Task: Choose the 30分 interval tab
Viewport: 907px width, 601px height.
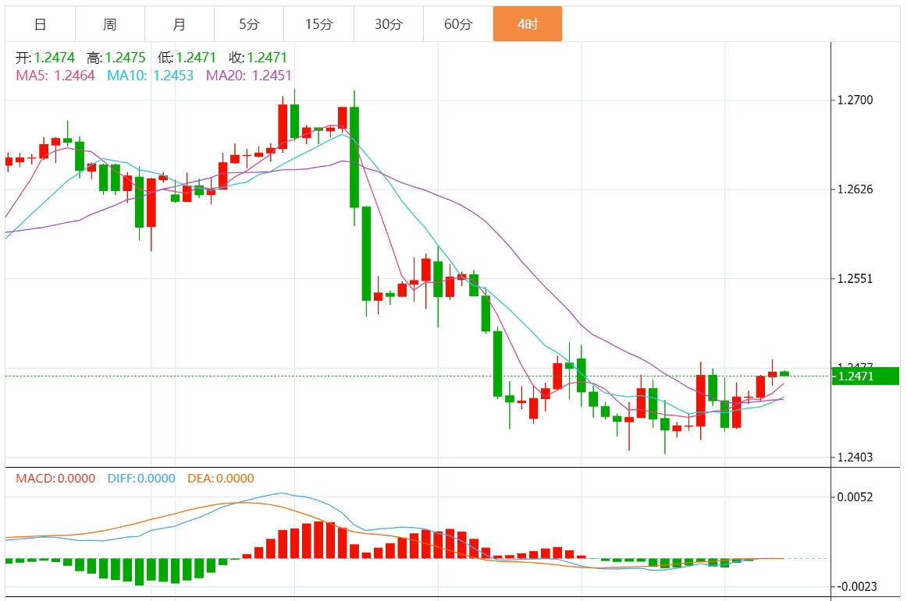Action: pyautogui.click(x=388, y=24)
